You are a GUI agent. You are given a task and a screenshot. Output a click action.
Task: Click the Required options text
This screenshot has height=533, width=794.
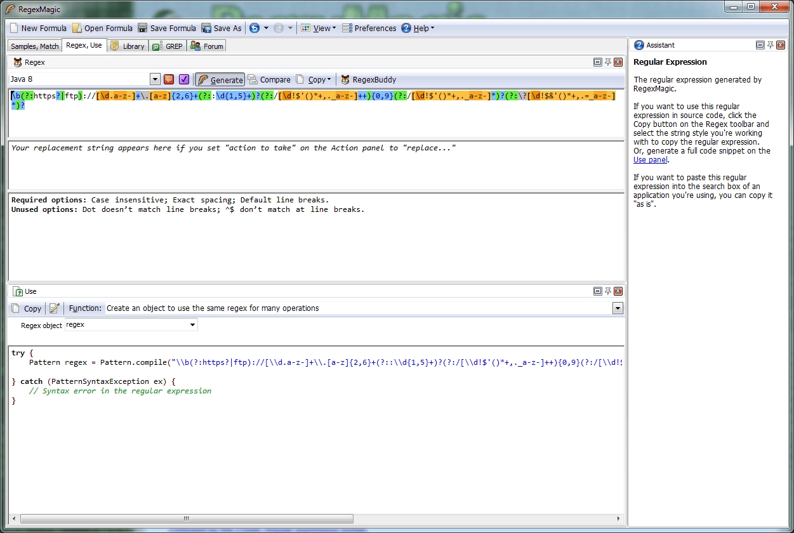pyautogui.click(x=170, y=199)
